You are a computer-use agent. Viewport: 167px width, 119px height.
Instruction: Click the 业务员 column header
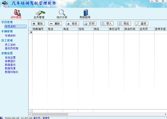pyautogui.click(x=147, y=29)
